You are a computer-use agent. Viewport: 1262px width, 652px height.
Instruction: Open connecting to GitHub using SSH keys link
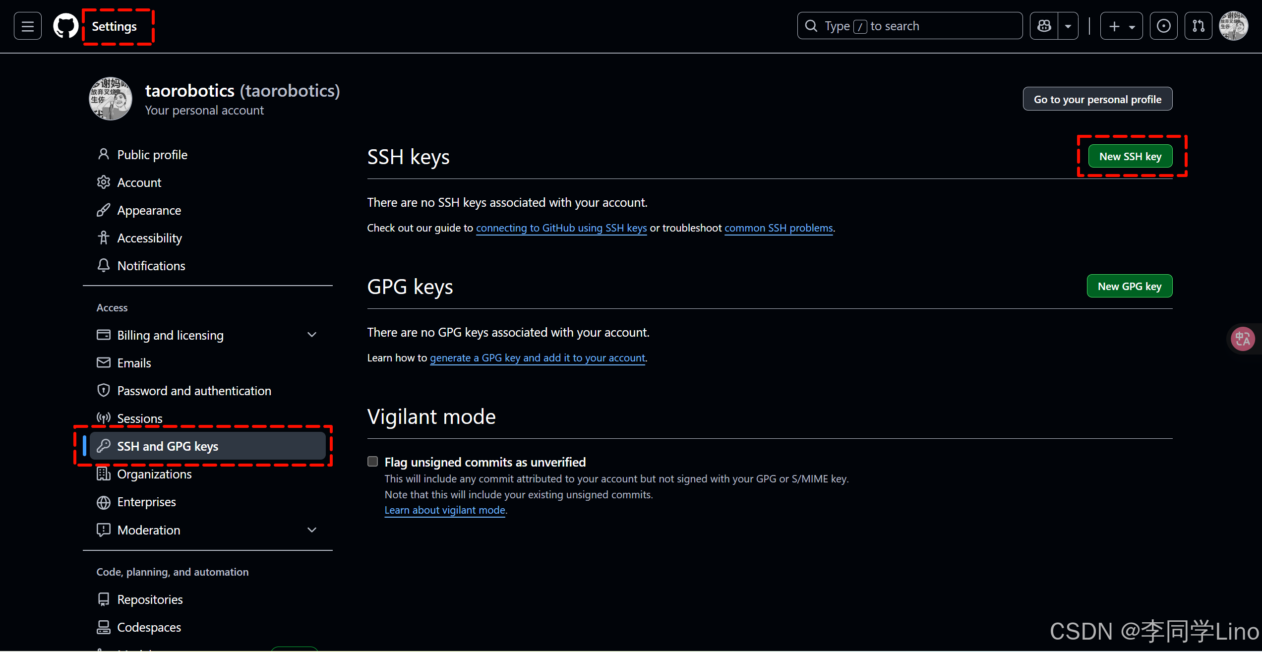pos(561,228)
